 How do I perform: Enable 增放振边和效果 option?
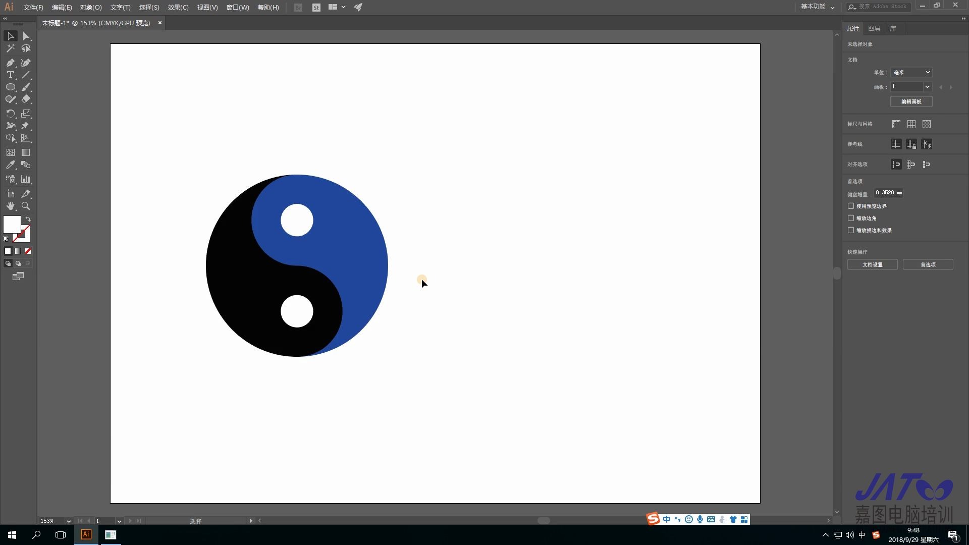pyautogui.click(x=850, y=230)
